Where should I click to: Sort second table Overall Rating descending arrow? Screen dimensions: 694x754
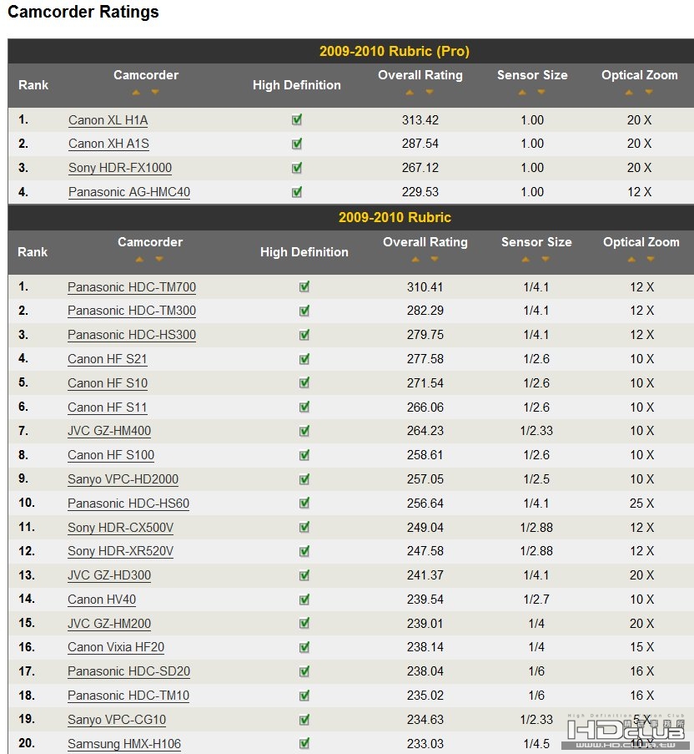tap(435, 259)
